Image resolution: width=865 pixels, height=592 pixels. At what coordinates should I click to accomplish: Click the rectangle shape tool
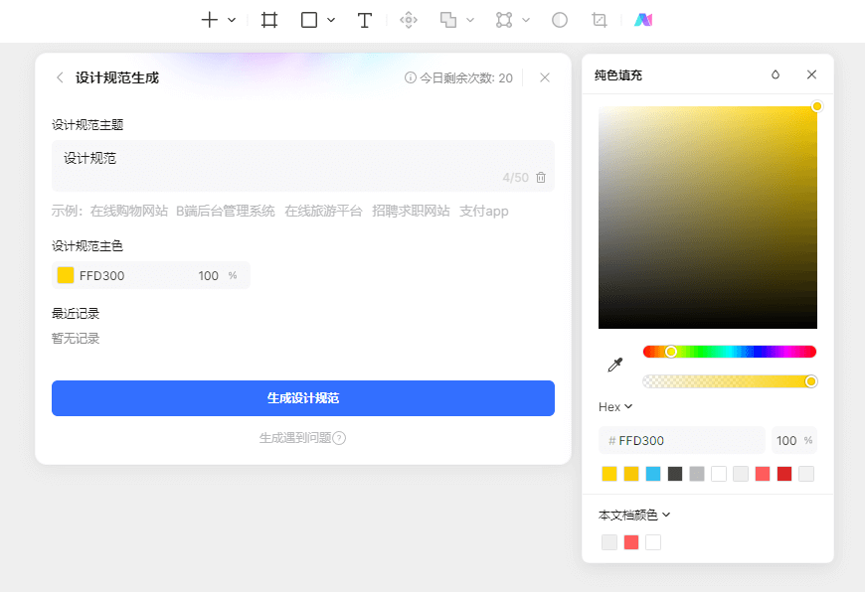coord(309,20)
